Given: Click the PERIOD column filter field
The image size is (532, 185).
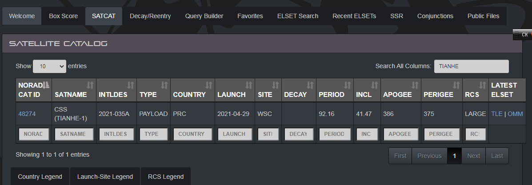Looking at the screenshot, I should click(x=335, y=134).
